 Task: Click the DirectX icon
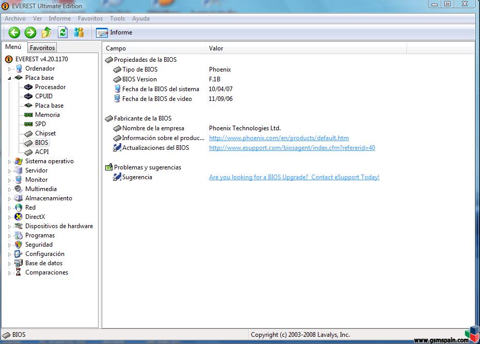click(x=19, y=217)
